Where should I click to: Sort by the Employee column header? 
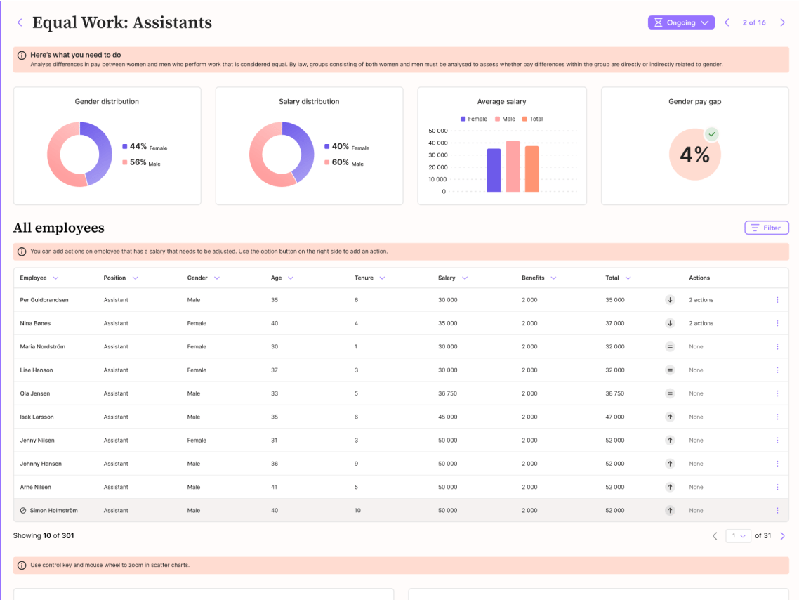[x=39, y=278]
